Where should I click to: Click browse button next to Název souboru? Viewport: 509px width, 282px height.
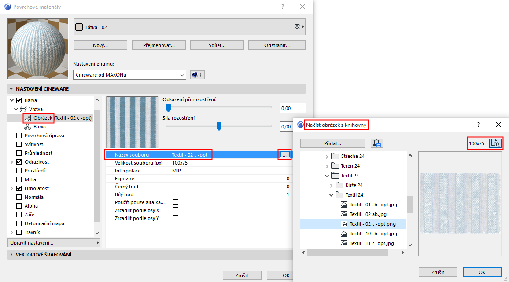[285, 155]
